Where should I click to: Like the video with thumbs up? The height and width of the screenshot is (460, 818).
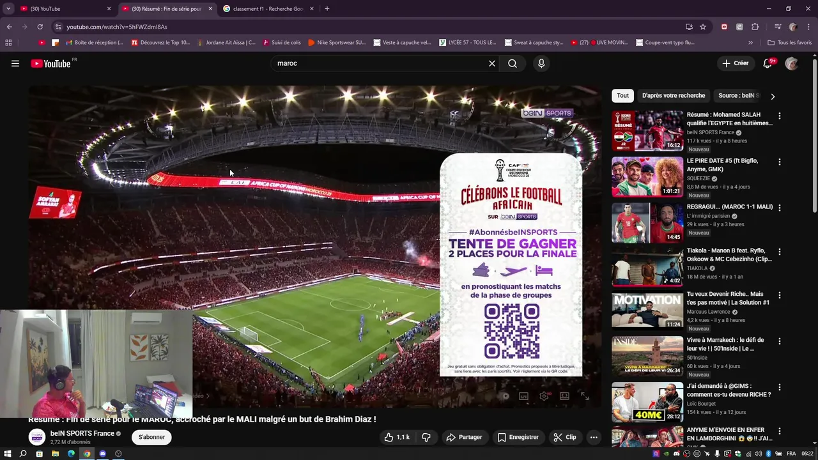396,437
